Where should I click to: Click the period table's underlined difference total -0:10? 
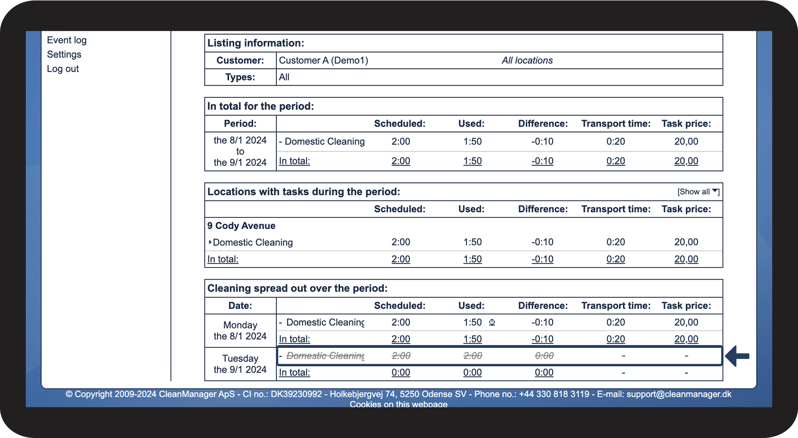tap(542, 161)
